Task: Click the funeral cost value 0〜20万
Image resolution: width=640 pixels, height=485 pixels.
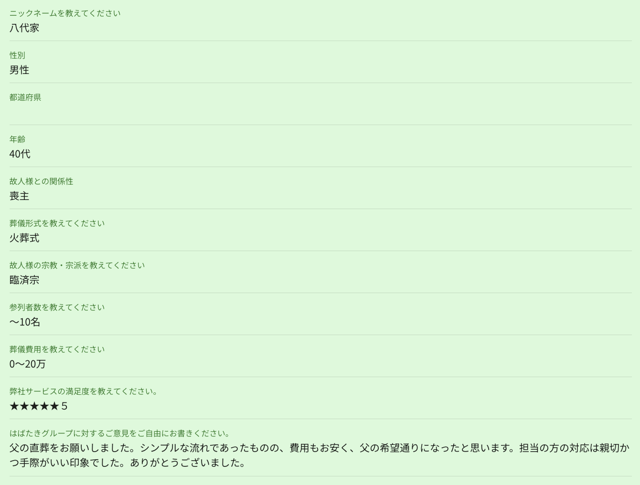Action: (x=28, y=364)
